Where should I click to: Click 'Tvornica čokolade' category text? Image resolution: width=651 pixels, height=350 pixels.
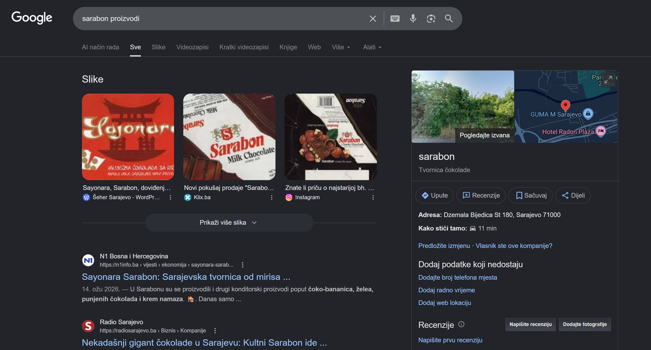click(444, 170)
